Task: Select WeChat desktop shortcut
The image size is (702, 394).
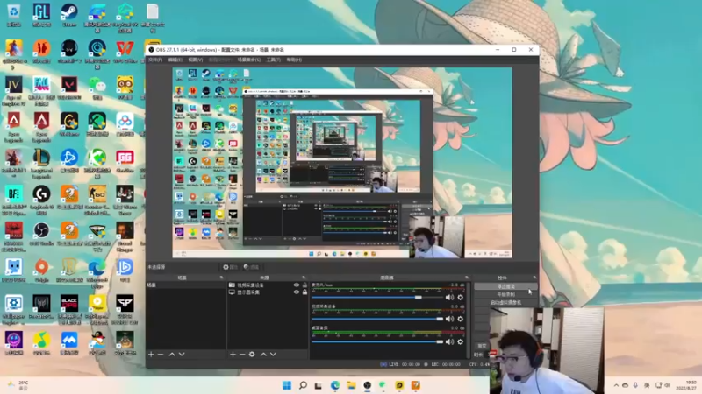Action: [97, 88]
